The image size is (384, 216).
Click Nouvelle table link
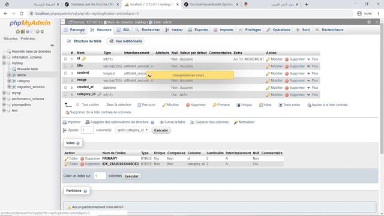[x=28, y=69]
